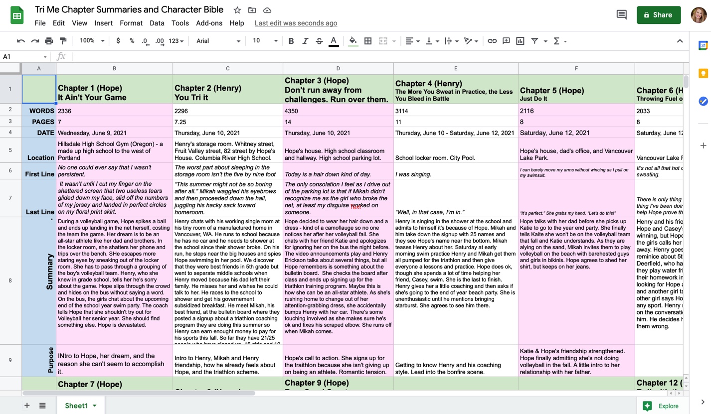The height and width of the screenshot is (414, 711).
Task: Open Google Keep side panel
Action: point(703,73)
